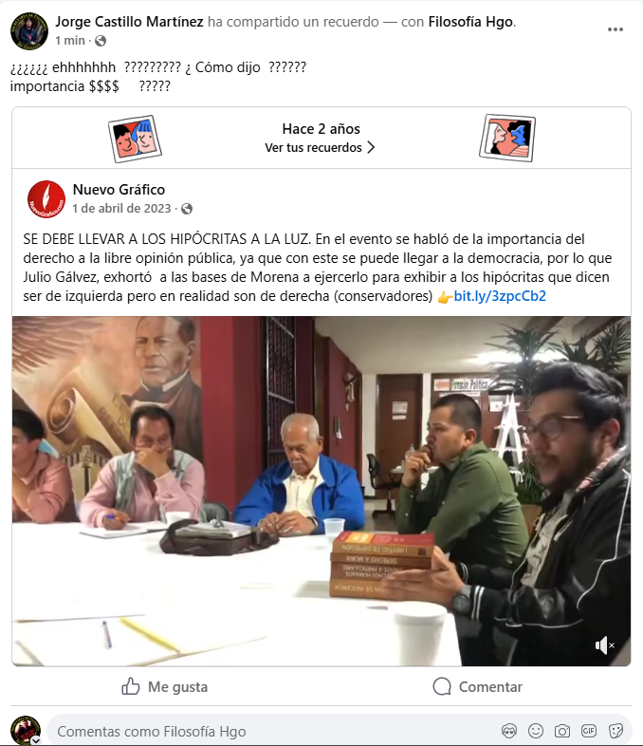Click the public globe next to 1 min
The image size is (643, 746).
point(101,41)
